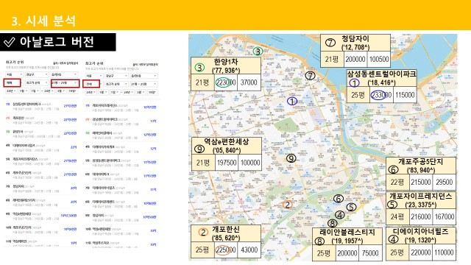Click the '개포한신' label title
471x265 pixels.
(x=226, y=229)
